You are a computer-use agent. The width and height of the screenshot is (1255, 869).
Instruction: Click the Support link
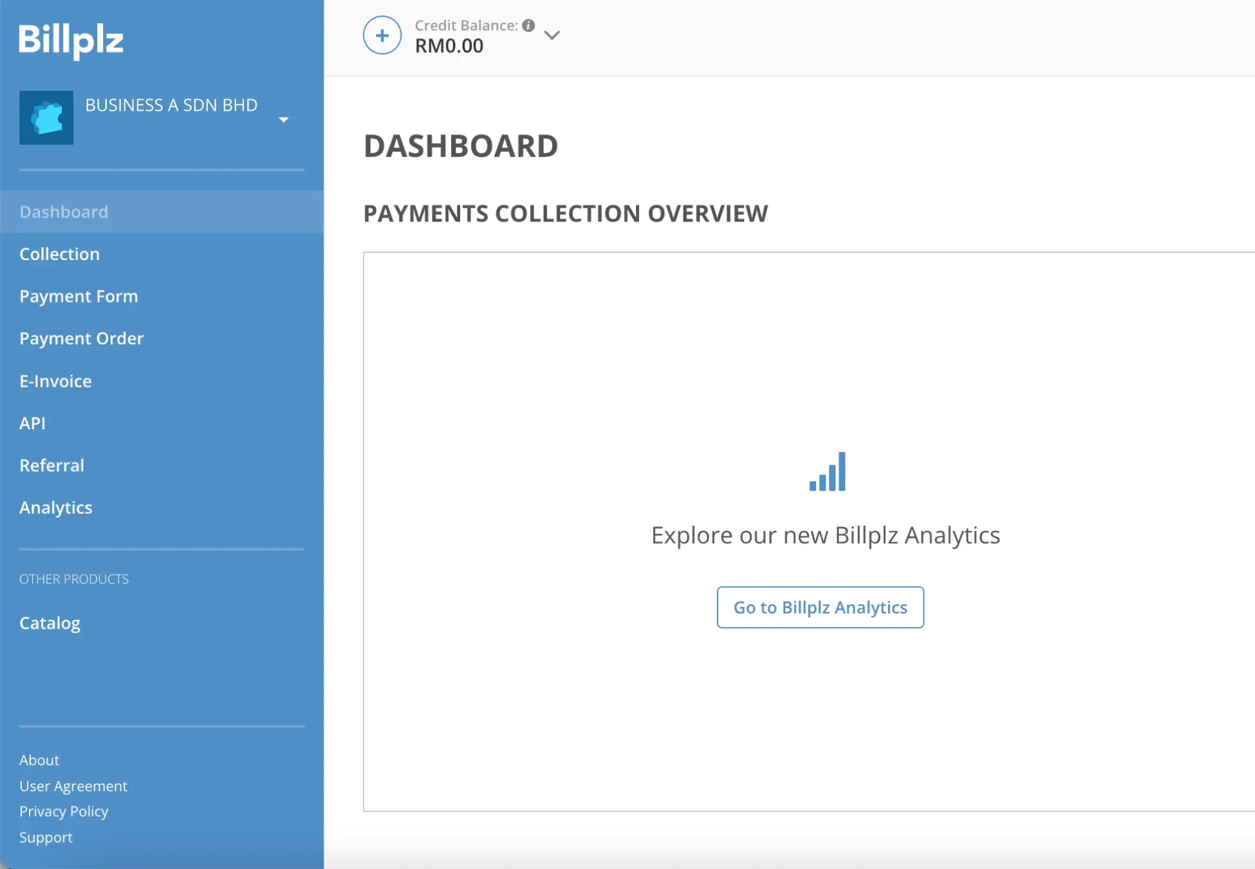coord(46,837)
